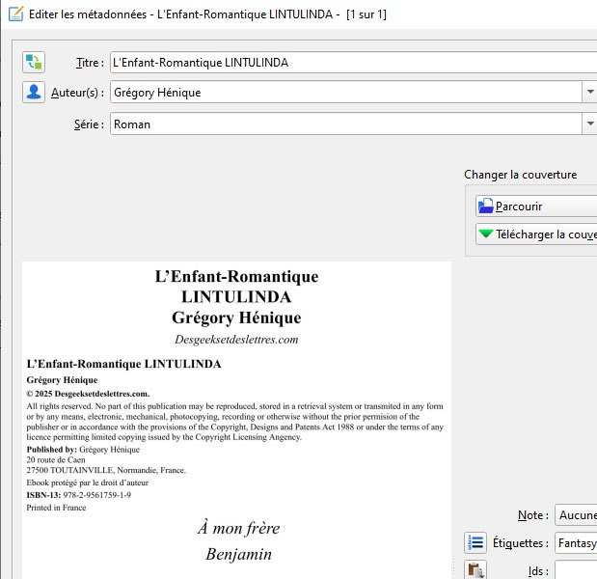Click the paste icon next to Ids
The width and height of the screenshot is (597, 579).
pos(475,570)
